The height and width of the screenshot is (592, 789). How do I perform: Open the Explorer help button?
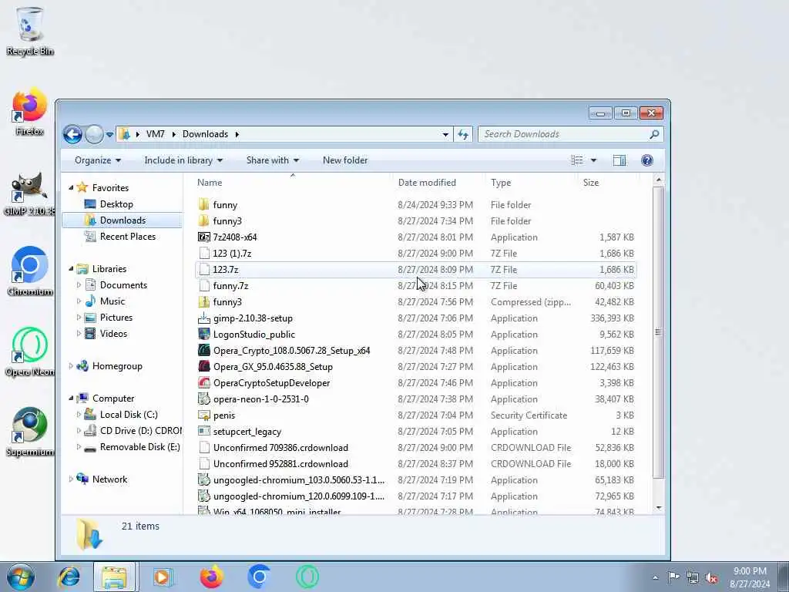point(647,160)
